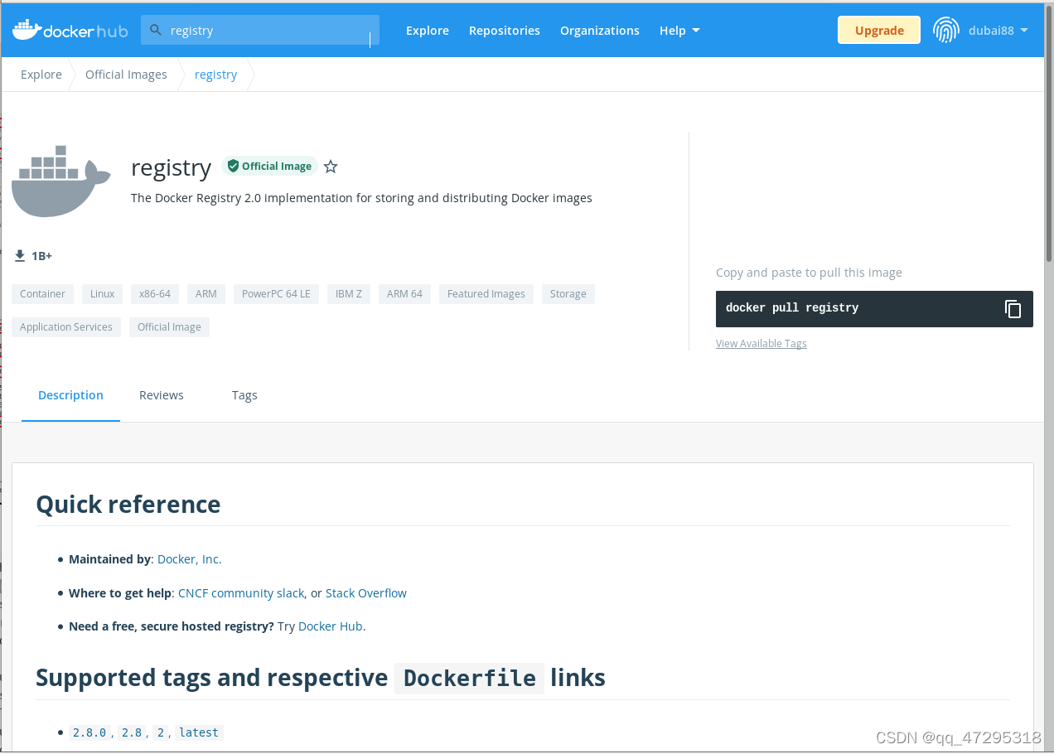This screenshot has width=1054, height=754.
Task: Switch to the Reviews tab
Action: (162, 395)
